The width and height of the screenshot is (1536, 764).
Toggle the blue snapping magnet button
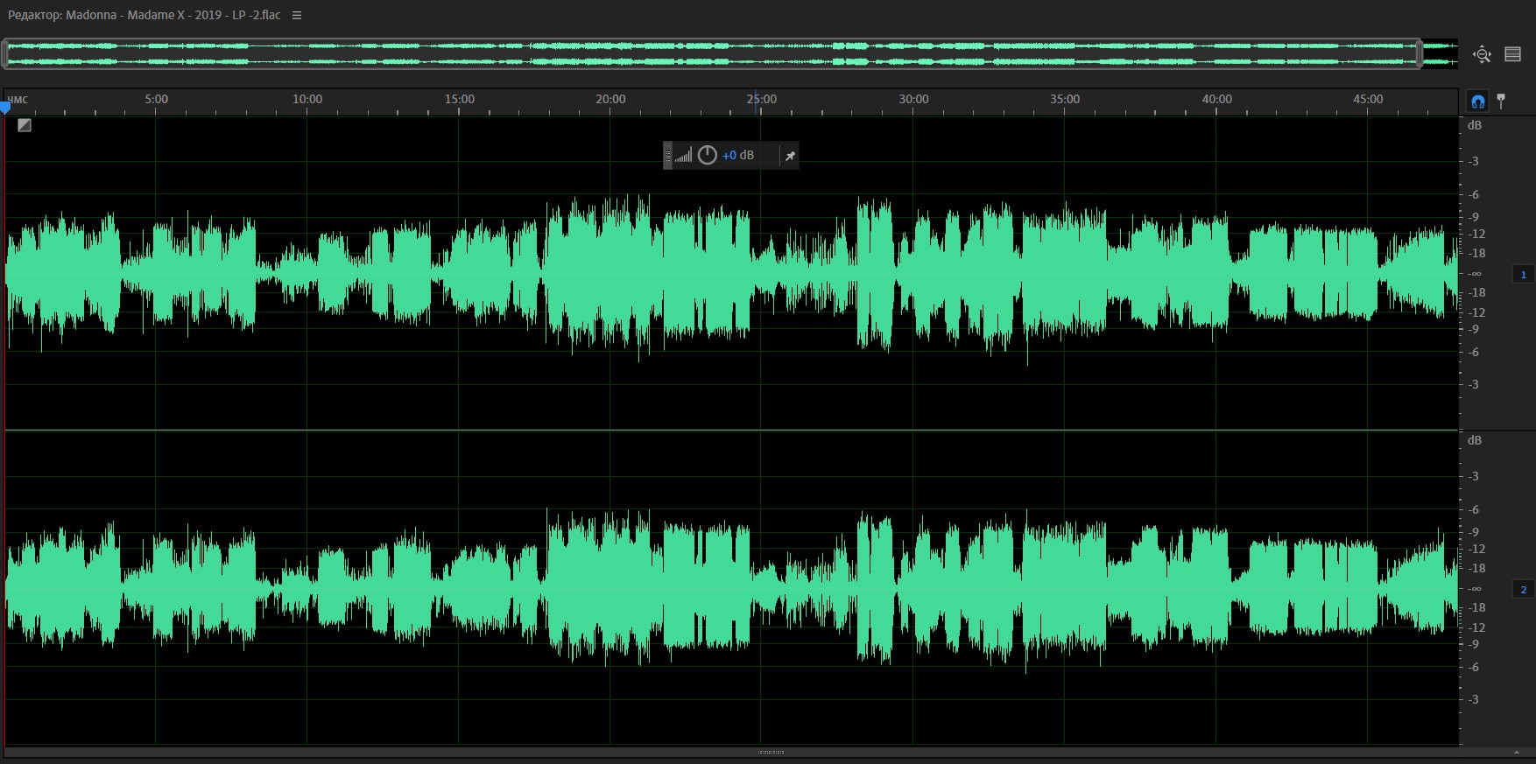tap(1478, 102)
